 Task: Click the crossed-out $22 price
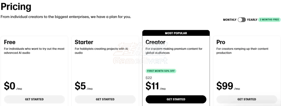coord(149,78)
